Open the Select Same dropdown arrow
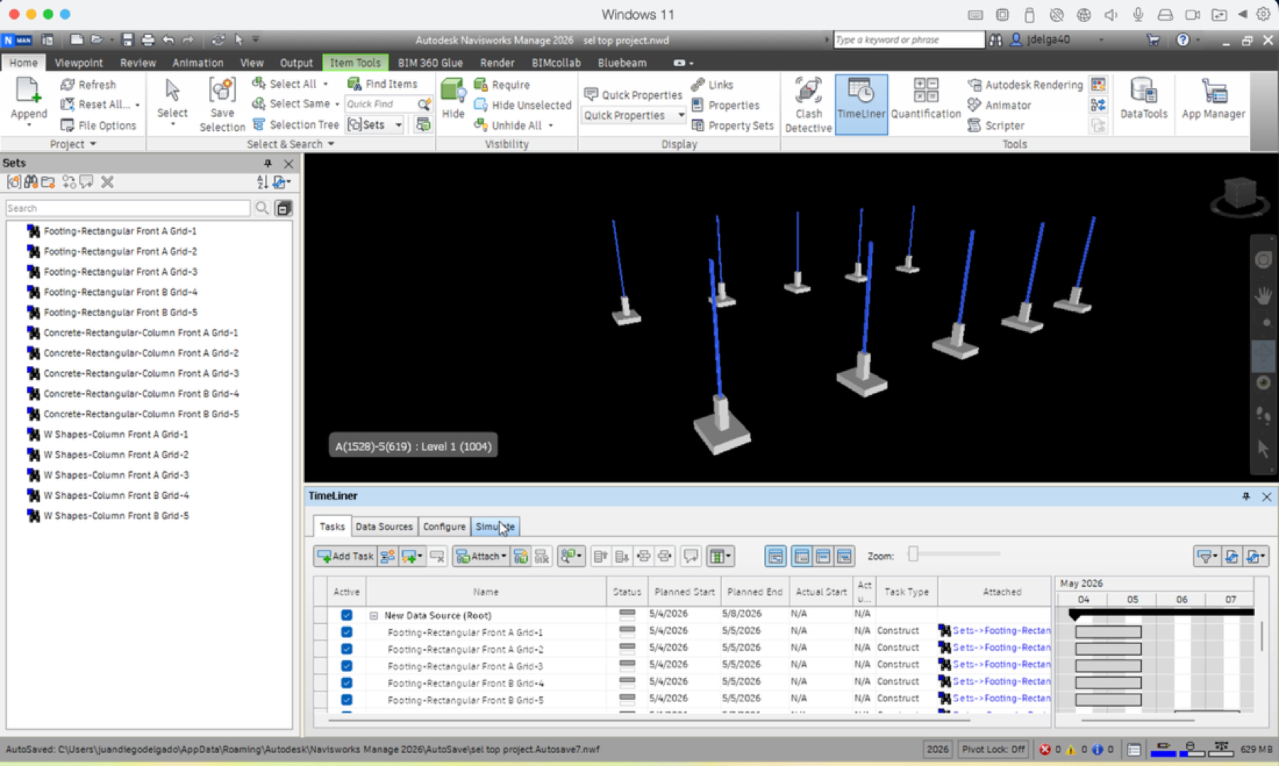 coord(337,104)
